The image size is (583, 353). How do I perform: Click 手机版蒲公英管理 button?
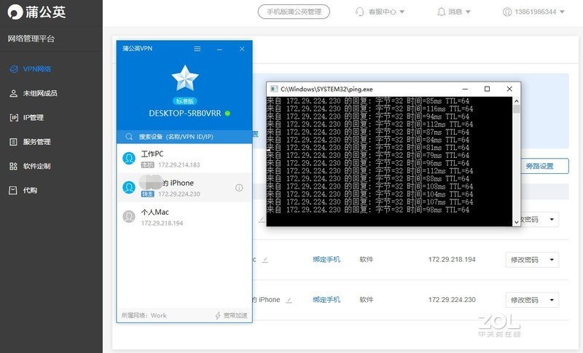pos(294,12)
